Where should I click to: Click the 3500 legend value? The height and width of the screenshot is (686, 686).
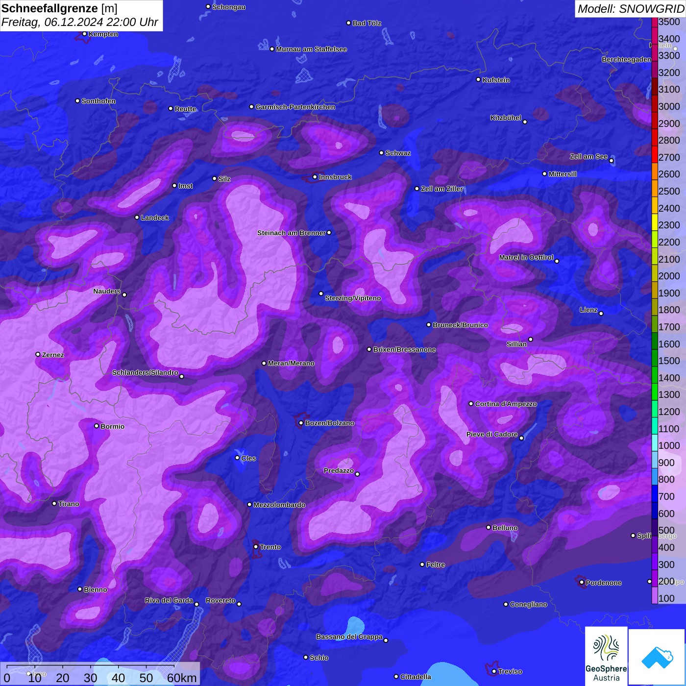[669, 22]
